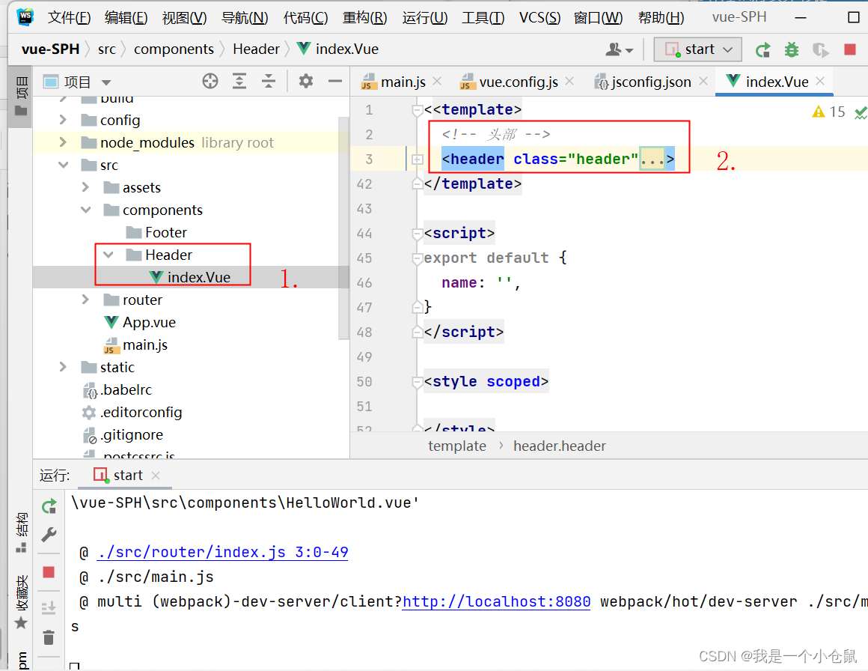The width and height of the screenshot is (868, 671).
Task: Expand the folded header tag on line 3
Action: (x=418, y=160)
